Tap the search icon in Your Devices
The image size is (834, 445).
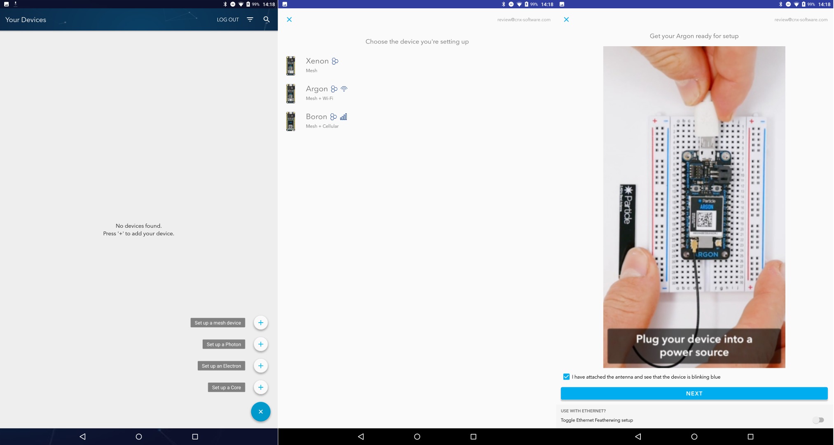[x=266, y=19]
